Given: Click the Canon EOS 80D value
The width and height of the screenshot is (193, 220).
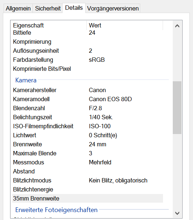Looking at the screenshot, I should 110,99.
